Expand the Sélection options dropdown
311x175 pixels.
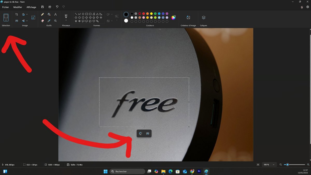point(6,20)
